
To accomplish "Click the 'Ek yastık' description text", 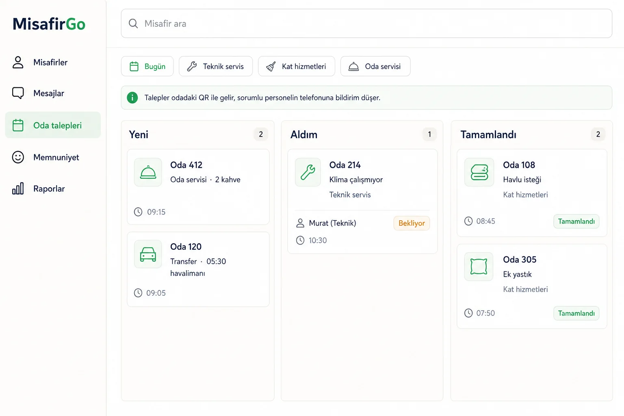I will [x=517, y=274].
